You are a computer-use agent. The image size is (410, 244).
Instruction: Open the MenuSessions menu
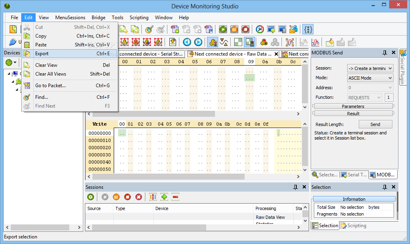70,18
